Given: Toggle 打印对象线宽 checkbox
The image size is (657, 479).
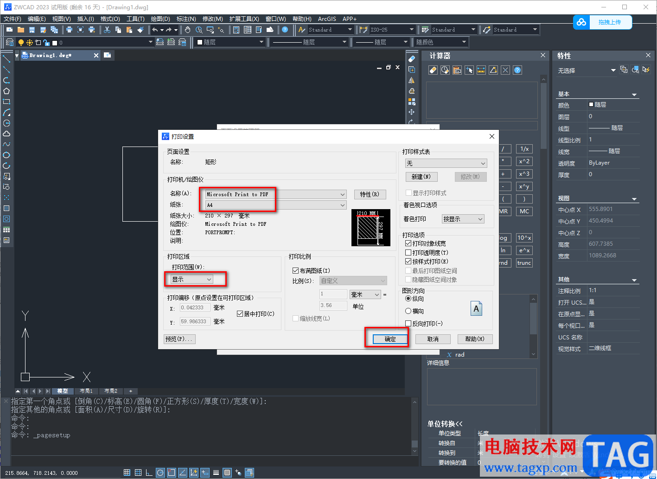Looking at the screenshot, I should tap(408, 243).
